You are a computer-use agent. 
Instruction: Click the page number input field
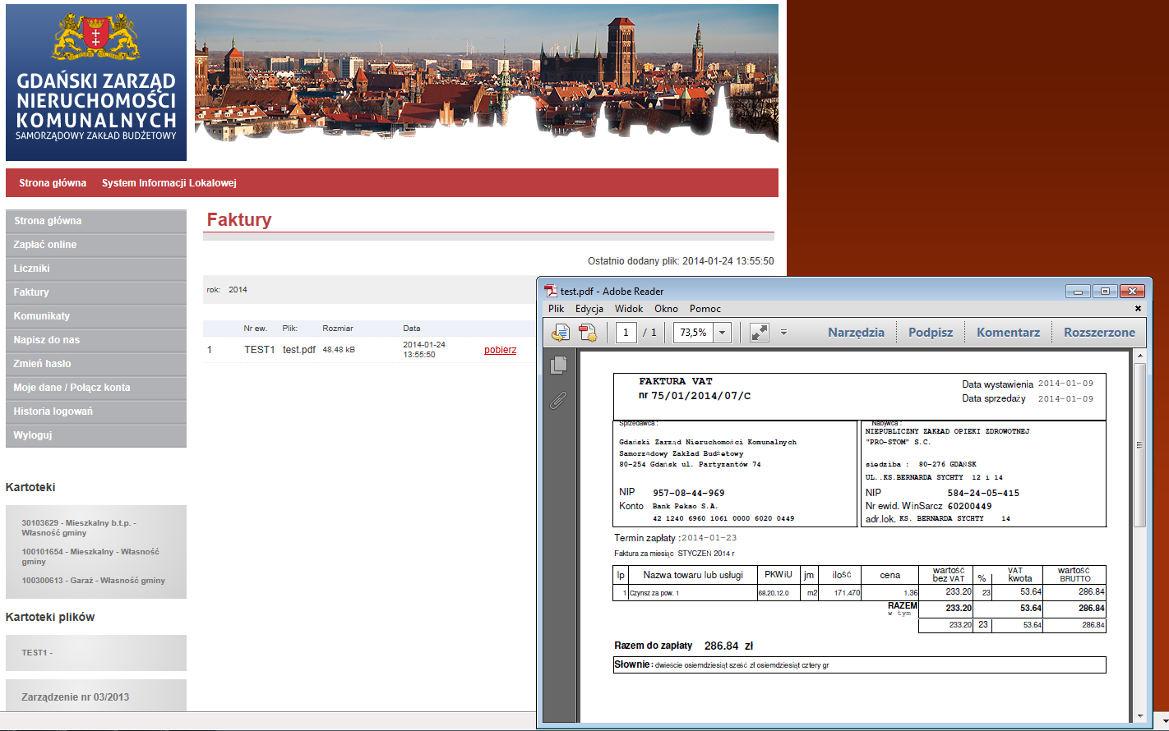point(626,333)
